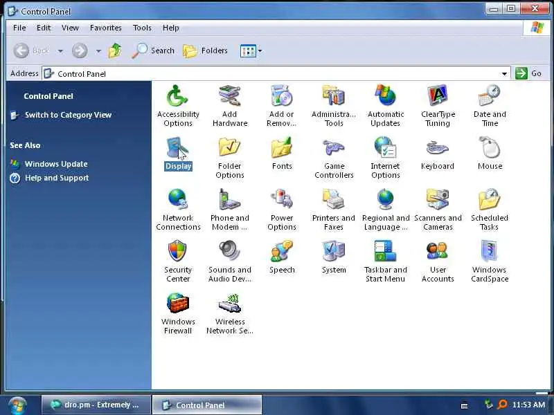Toggle the Folders pane button
554x415 pixels.
[x=205, y=50]
